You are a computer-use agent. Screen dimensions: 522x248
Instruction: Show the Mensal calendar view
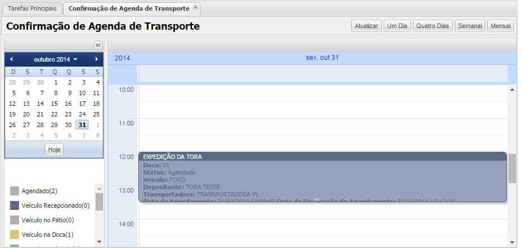point(500,26)
